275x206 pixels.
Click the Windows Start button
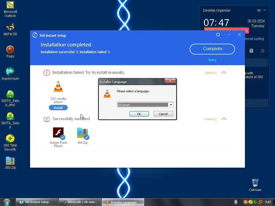(x=7, y=202)
